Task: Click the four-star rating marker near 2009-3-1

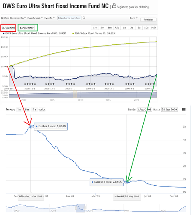Action: pyautogui.click(x=109, y=84)
